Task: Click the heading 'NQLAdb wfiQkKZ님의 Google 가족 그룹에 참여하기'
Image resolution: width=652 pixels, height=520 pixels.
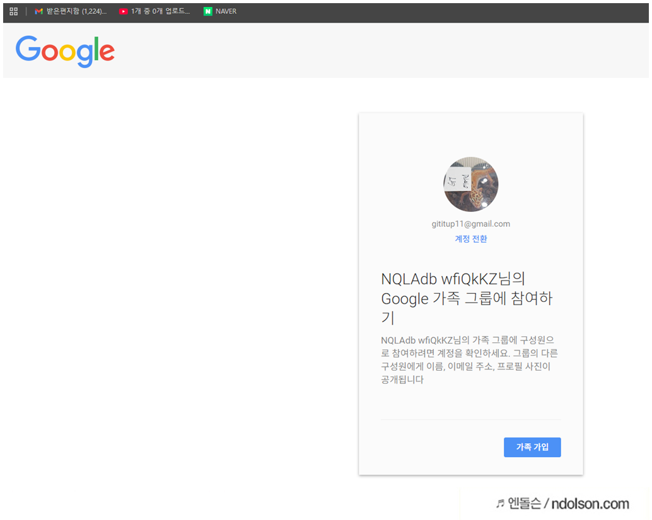Action: pos(467,298)
